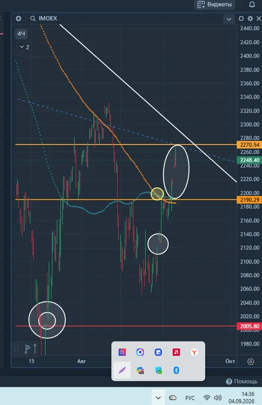The height and width of the screenshot is (405, 262).
Task: Click the Bluetooth tray icon
Action: (x=176, y=370)
